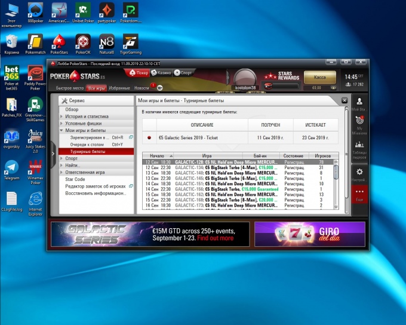
Task: Switch to Казино product tab
Action: (x=161, y=73)
